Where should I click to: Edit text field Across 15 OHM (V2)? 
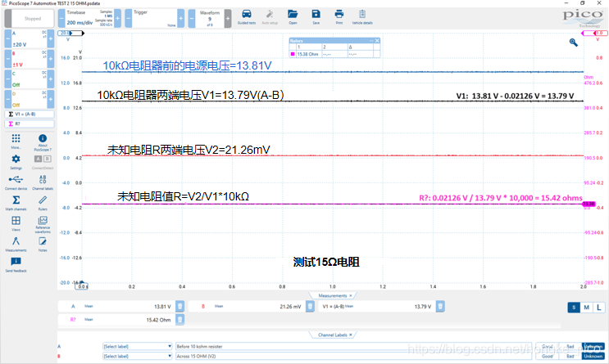353,356
